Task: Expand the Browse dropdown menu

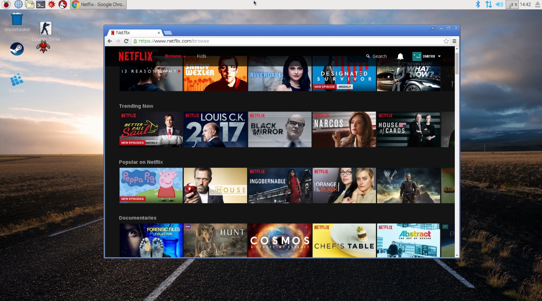Action: point(175,56)
